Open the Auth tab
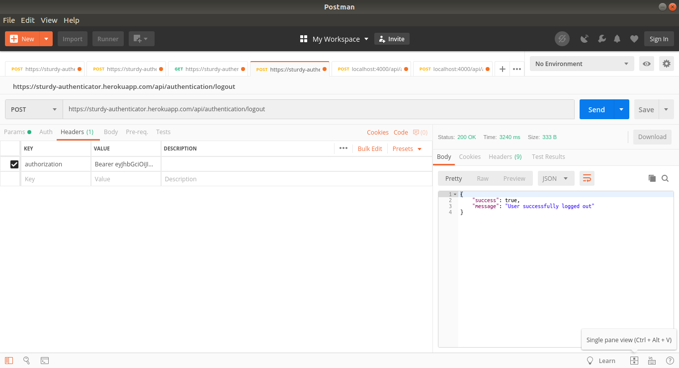 [x=46, y=132]
